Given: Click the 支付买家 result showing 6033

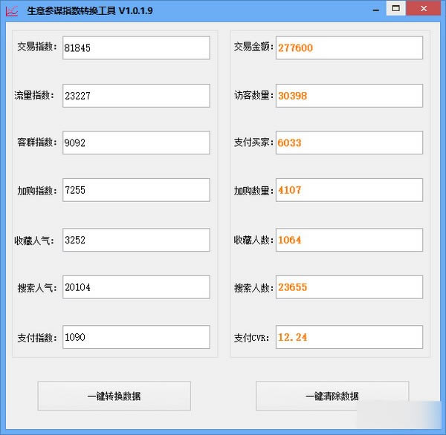Looking at the screenshot, I should tap(349, 143).
